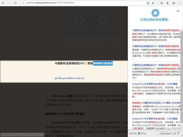This screenshot has height=137, width=183.
Task: Click the Bing logo in panel footer
Action: 142,133
